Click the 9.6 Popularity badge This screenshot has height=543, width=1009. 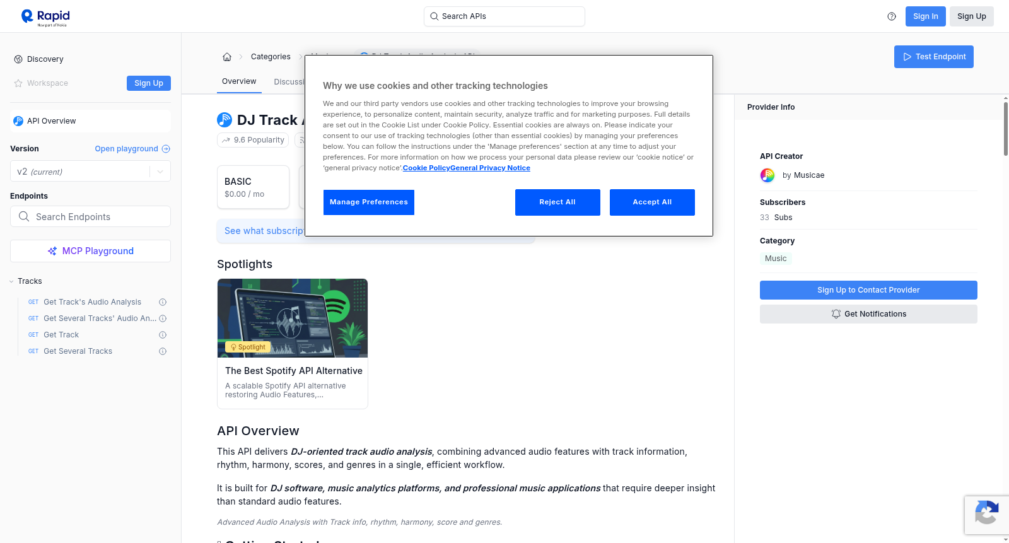click(x=253, y=140)
